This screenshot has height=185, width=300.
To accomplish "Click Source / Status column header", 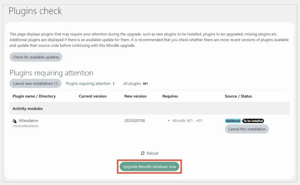I will pos(238,96).
